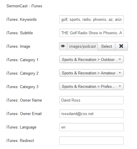Expand the iTunes Category 2 dropdown
This screenshot has height=149, width=137.
coord(92,73)
